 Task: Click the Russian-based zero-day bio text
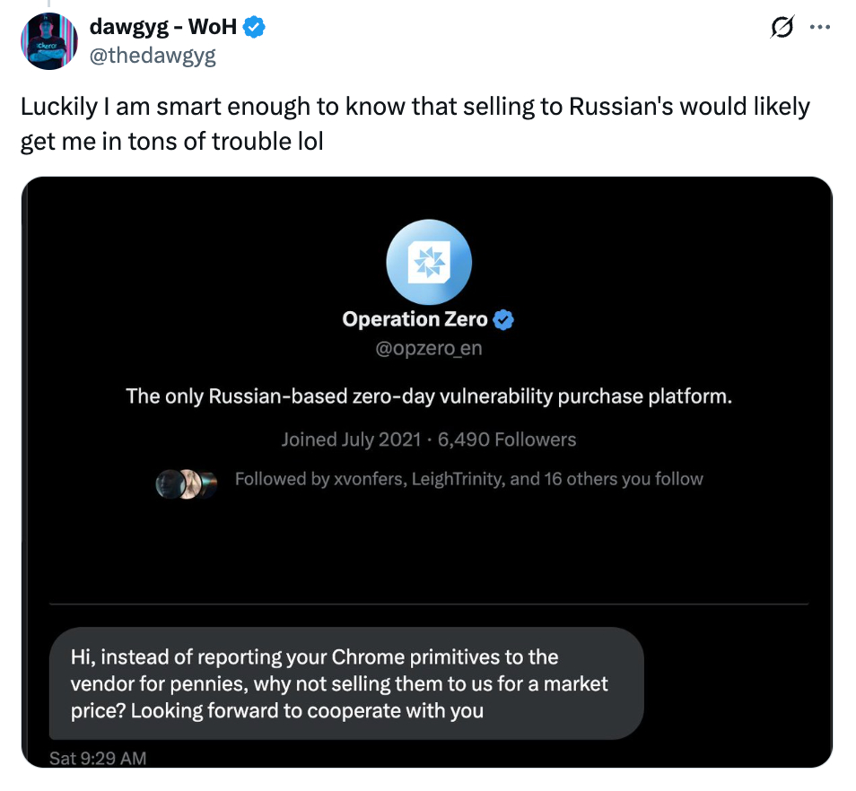[x=428, y=395]
